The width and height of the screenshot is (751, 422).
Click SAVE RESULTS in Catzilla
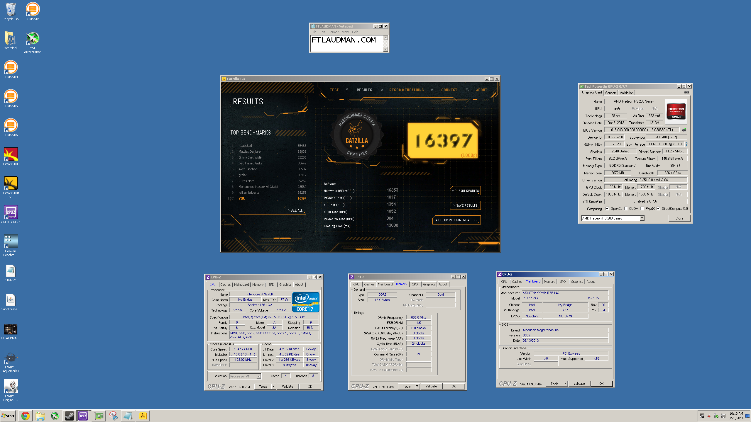tap(465, 205)
